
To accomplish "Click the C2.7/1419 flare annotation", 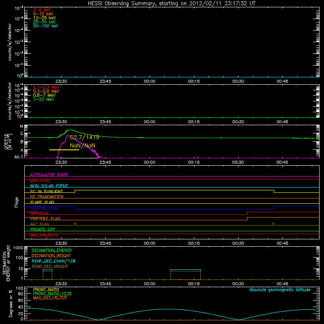I will [x=85, y=137].
